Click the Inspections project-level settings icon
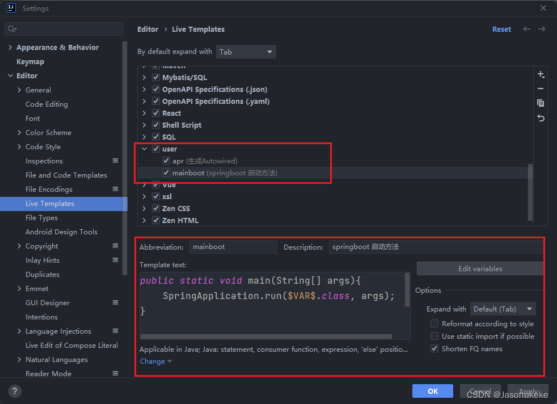 (x=116, y=161)
